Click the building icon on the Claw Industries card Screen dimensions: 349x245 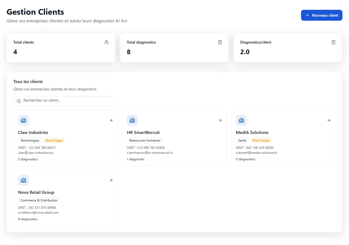pos(23,120)
